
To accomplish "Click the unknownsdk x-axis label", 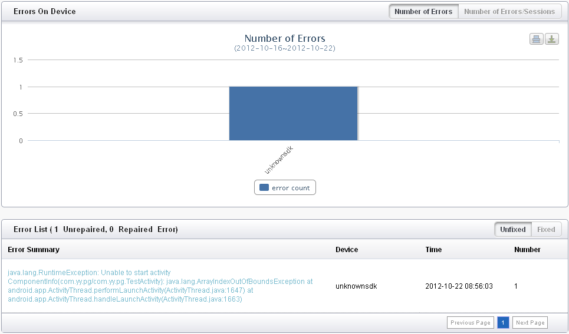I will coord(278,160).
